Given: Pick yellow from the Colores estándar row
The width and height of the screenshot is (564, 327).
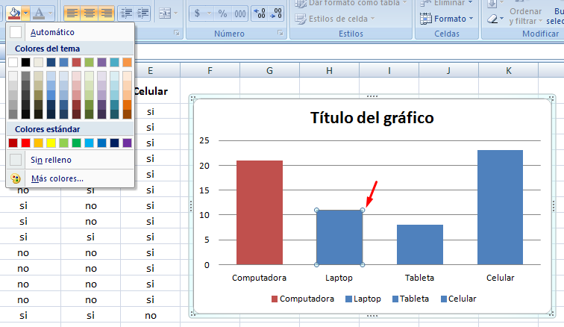Looking at the screenshot, I should tap(51, 143).
